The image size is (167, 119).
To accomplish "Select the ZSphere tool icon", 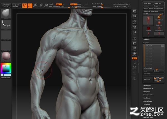I will tap(148, 29).
